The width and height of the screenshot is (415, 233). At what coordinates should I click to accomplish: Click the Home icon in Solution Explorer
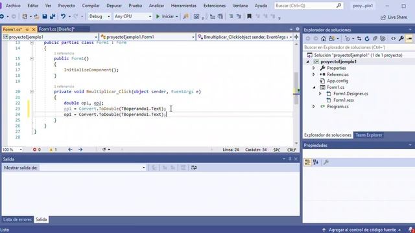[324, 39]
